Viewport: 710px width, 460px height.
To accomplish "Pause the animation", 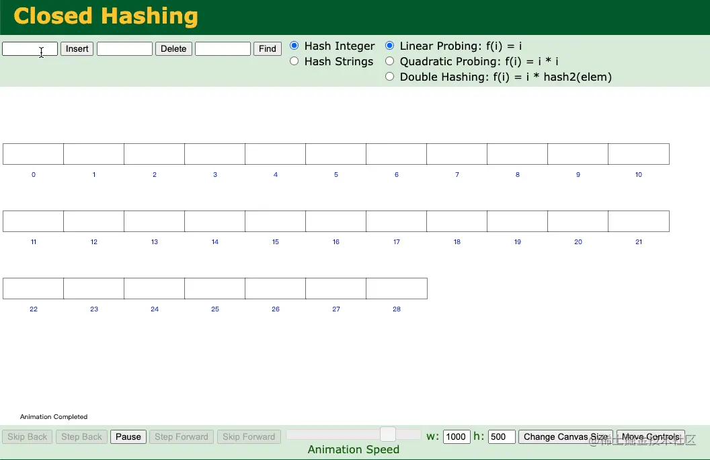I will (128, 437).
